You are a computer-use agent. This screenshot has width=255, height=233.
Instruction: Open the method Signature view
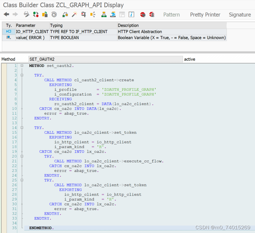click(240, 15)
